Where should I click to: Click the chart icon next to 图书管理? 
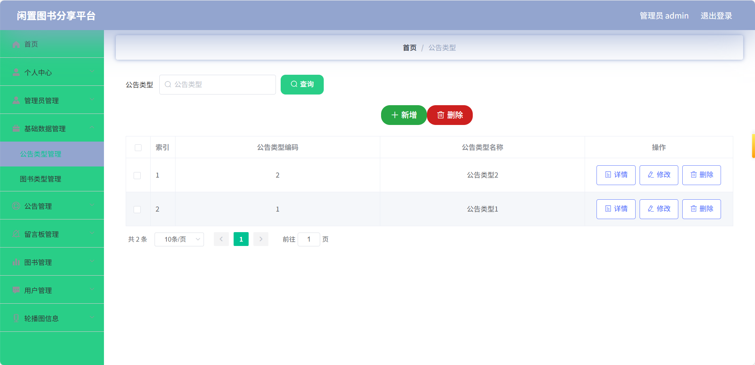pyautogui.click(x=16, y=262)
